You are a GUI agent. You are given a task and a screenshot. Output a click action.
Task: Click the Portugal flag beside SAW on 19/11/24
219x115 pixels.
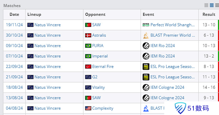88,25
